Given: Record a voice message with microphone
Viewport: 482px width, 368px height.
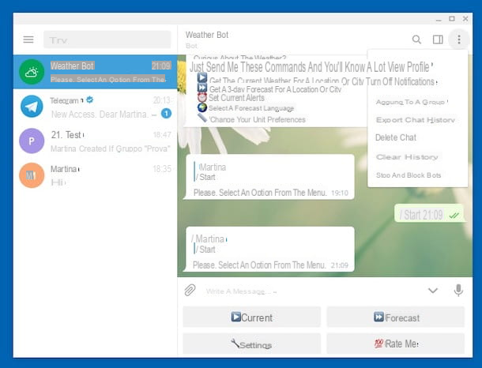Looking at the screenshot, I should [458, 290].
